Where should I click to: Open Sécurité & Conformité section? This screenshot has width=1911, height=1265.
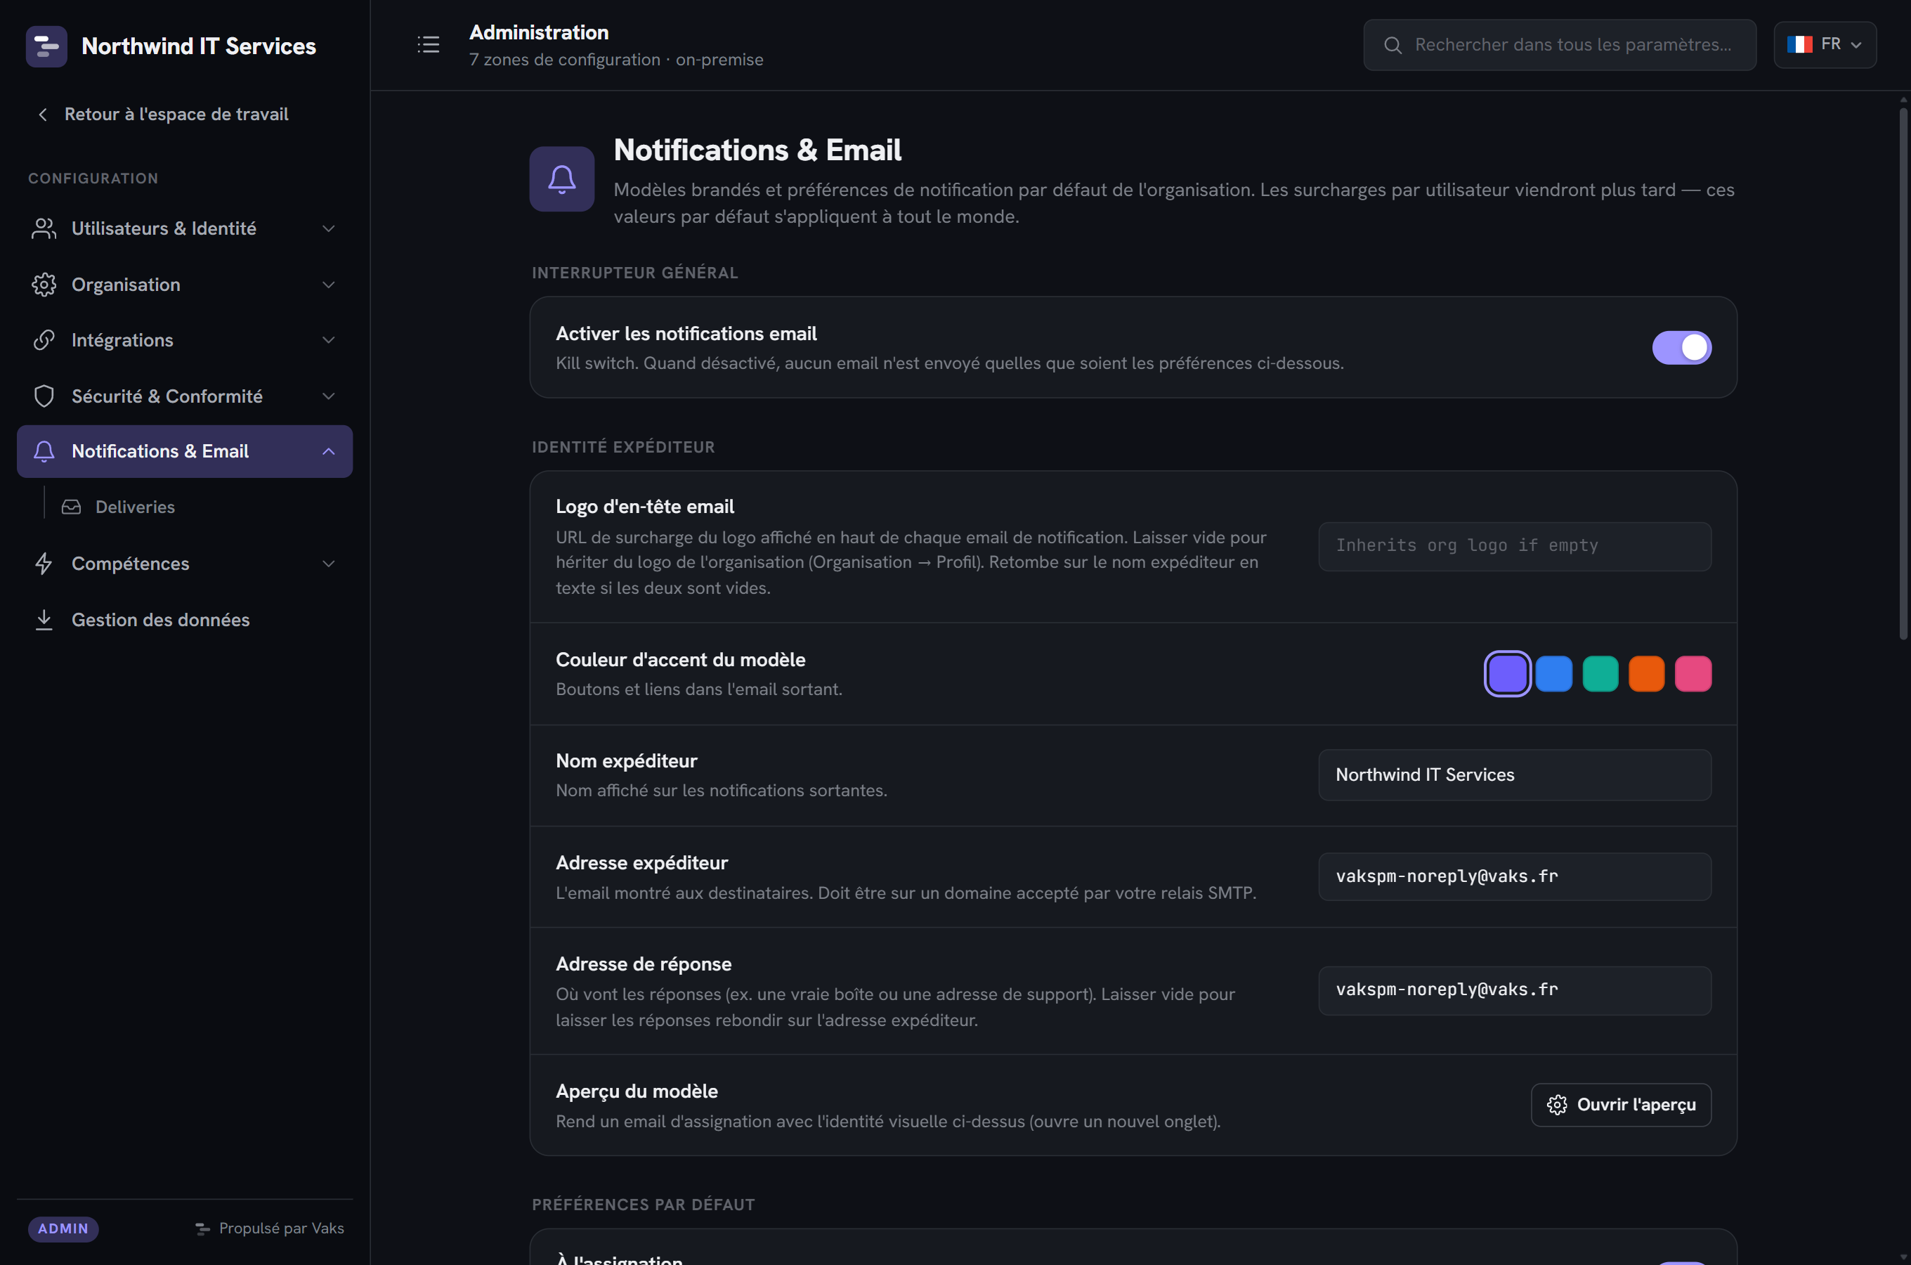pyautogui.click(x=185, y=396)
